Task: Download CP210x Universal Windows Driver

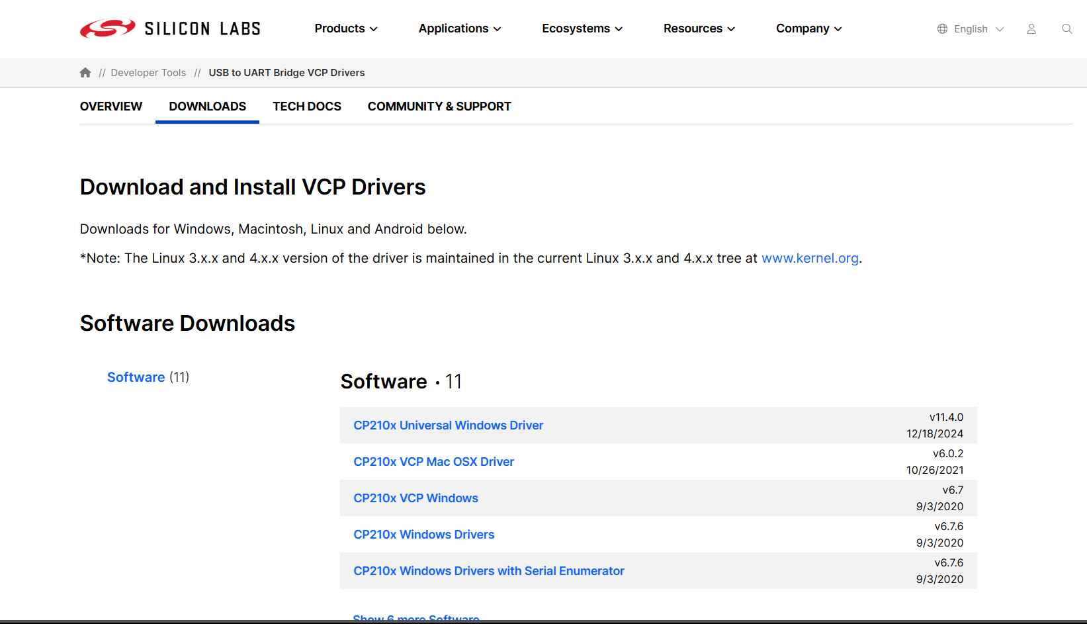Action: coord(449,425)
